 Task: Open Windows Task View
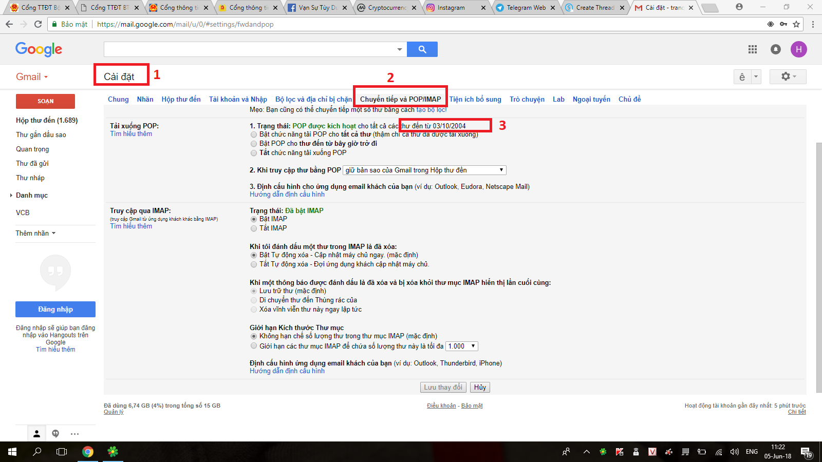(x=62, y=452)
